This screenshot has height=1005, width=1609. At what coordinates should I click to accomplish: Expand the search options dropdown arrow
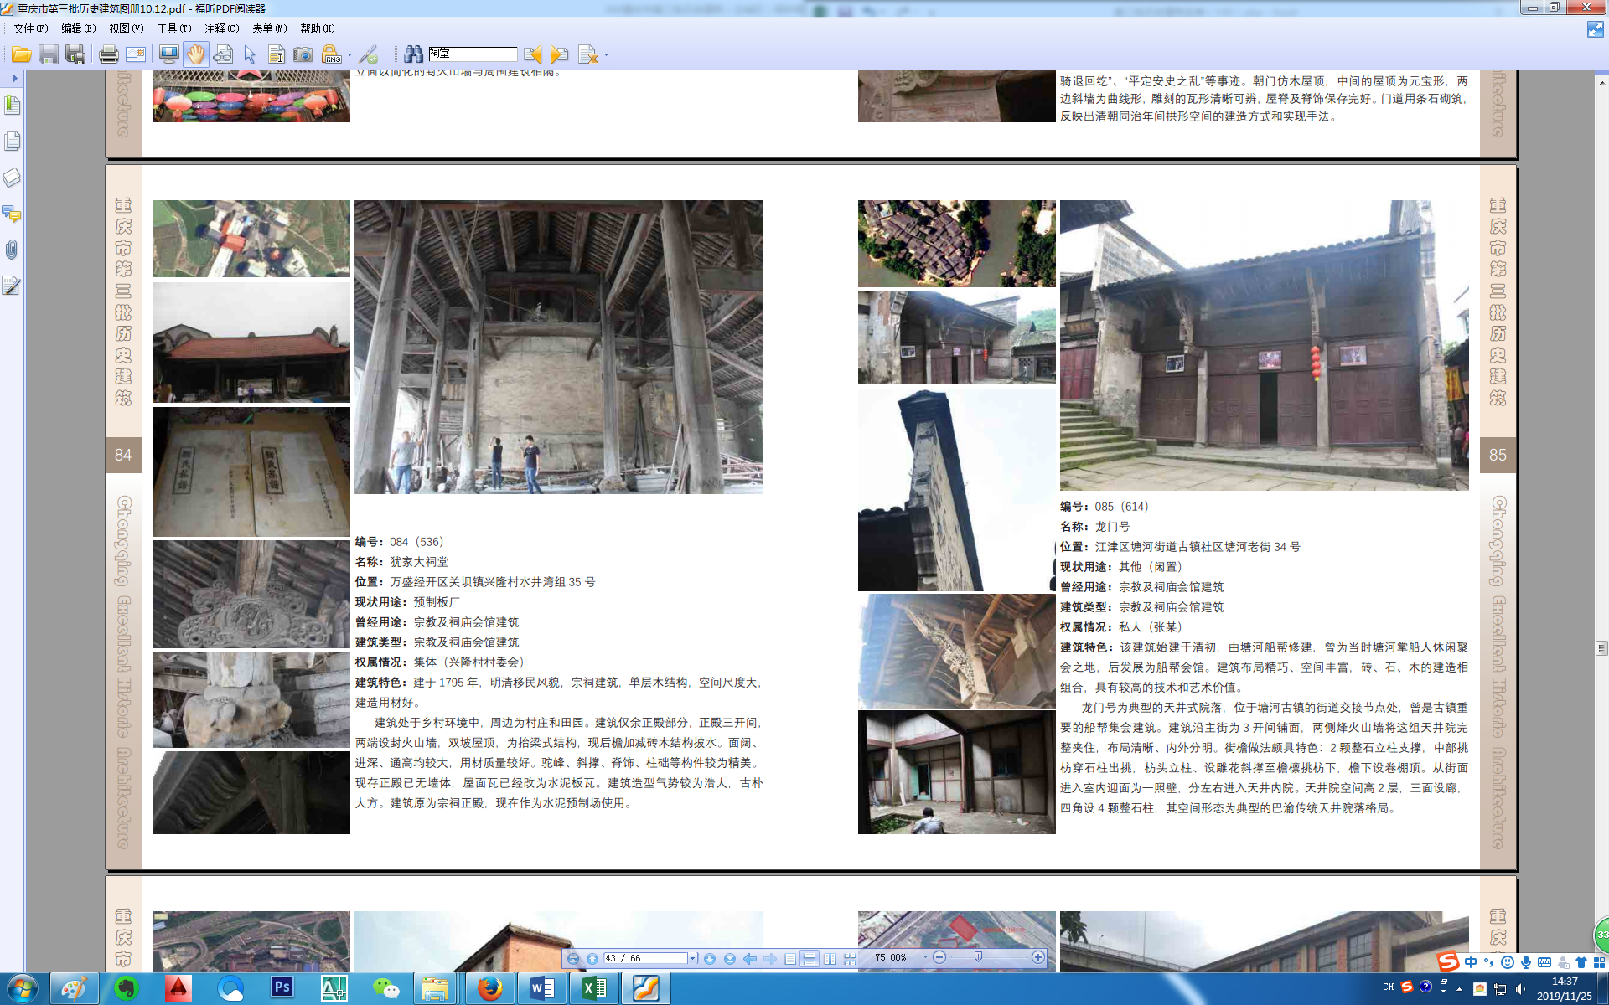coord(606,55)
